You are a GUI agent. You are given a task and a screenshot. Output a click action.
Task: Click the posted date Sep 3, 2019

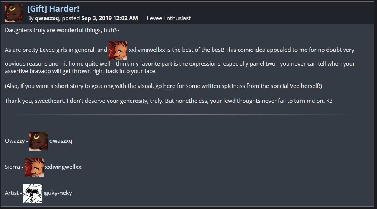coord(109,18)
